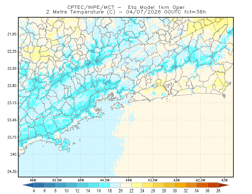Click the "45W" longitude label
The height and width of the screenshot is (194, 252).
tap(81, 180)
